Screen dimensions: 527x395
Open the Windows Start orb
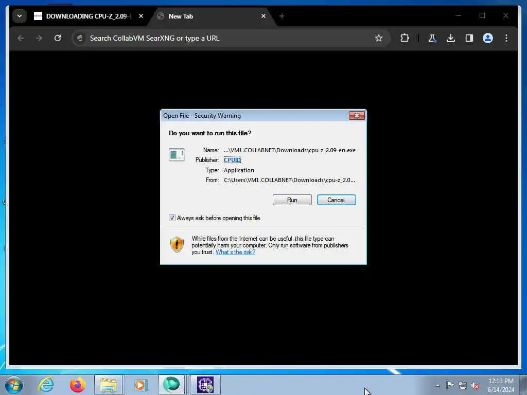14,385
